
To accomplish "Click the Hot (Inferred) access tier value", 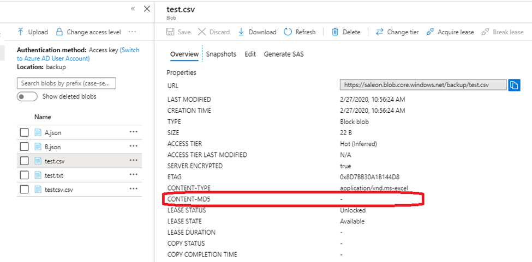I will (x=358, y=144).
